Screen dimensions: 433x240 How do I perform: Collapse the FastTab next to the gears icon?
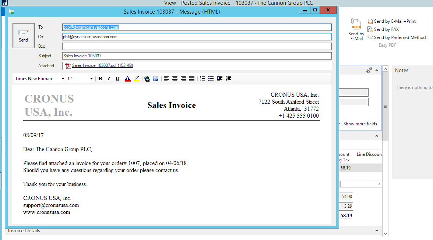point(377,71)
